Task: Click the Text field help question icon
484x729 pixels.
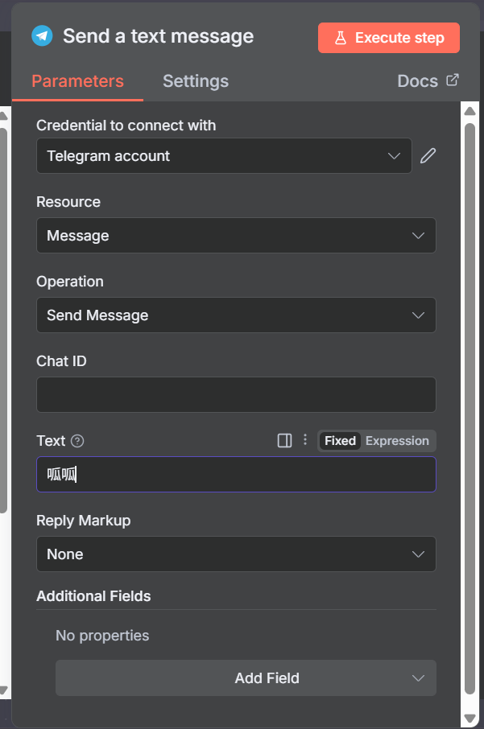Action: coord(77,441)
